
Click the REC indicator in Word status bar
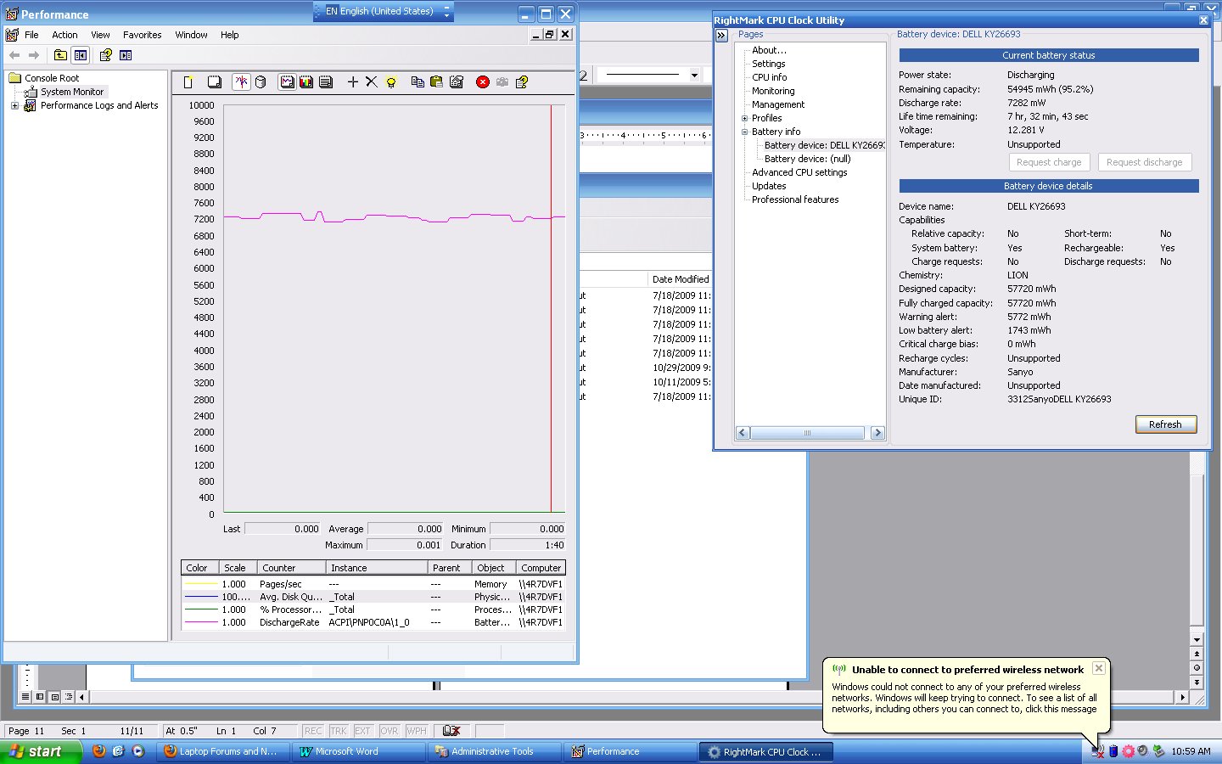tap(313, 731)
